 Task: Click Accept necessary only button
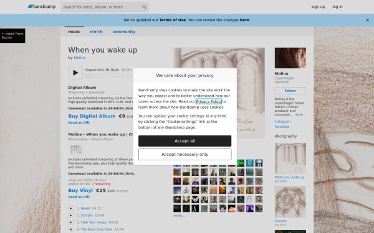(x=185, y=155)
